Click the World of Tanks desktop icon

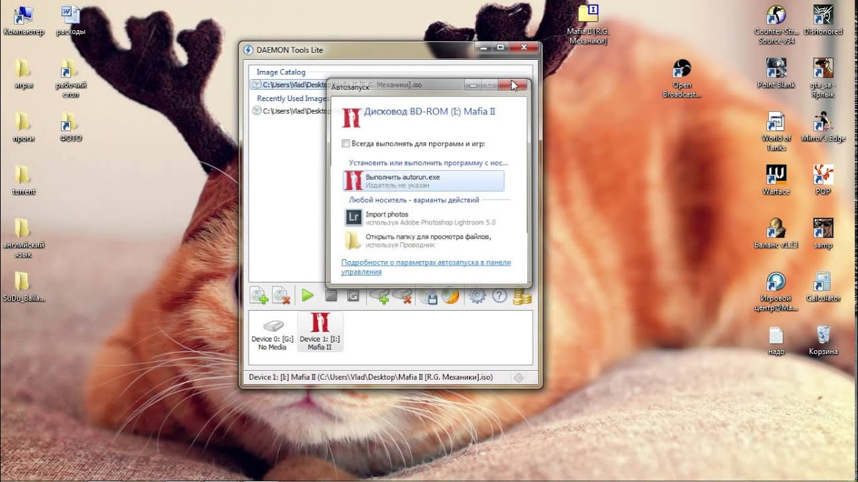click(x=776, y=131)
